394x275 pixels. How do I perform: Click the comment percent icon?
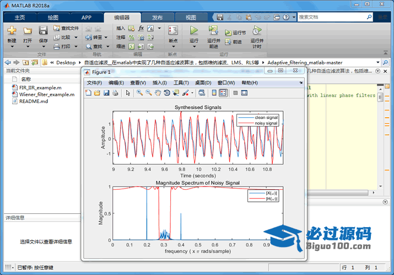131,37
